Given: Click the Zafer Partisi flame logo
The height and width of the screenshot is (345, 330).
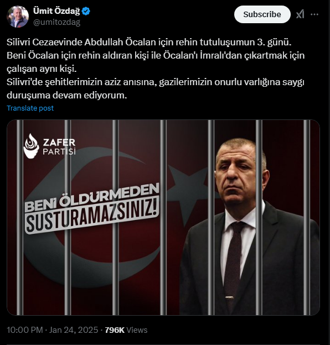Looking at the screenshot, I should click(31, 145).
